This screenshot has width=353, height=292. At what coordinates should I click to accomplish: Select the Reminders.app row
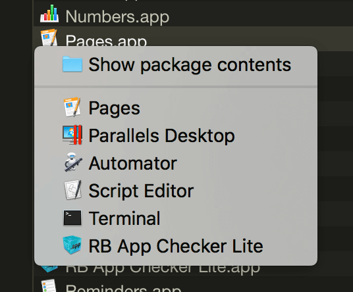coord(193,285)
